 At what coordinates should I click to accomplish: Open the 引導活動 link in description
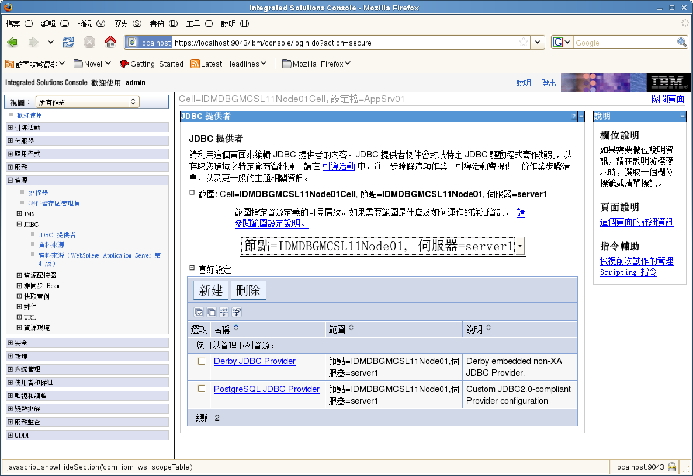pyautogui.click(x=338, y=166)
